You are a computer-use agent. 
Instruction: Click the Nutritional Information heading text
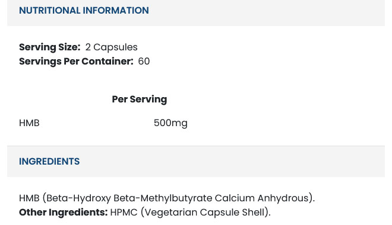(84, 11)
